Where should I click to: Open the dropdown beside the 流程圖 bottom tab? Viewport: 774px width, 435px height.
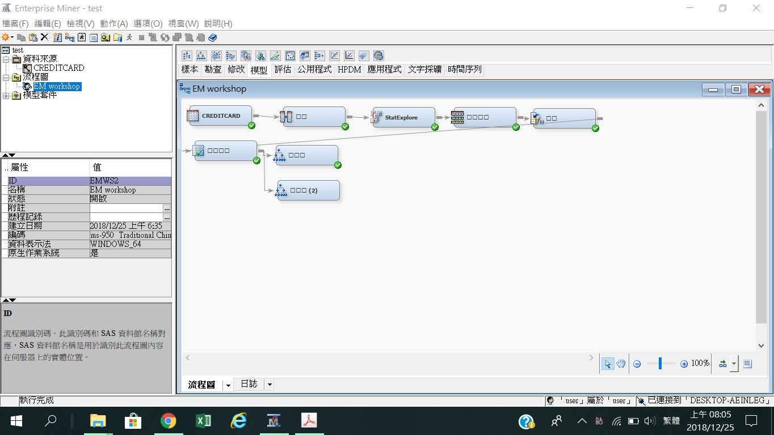[x=228, y=385]
